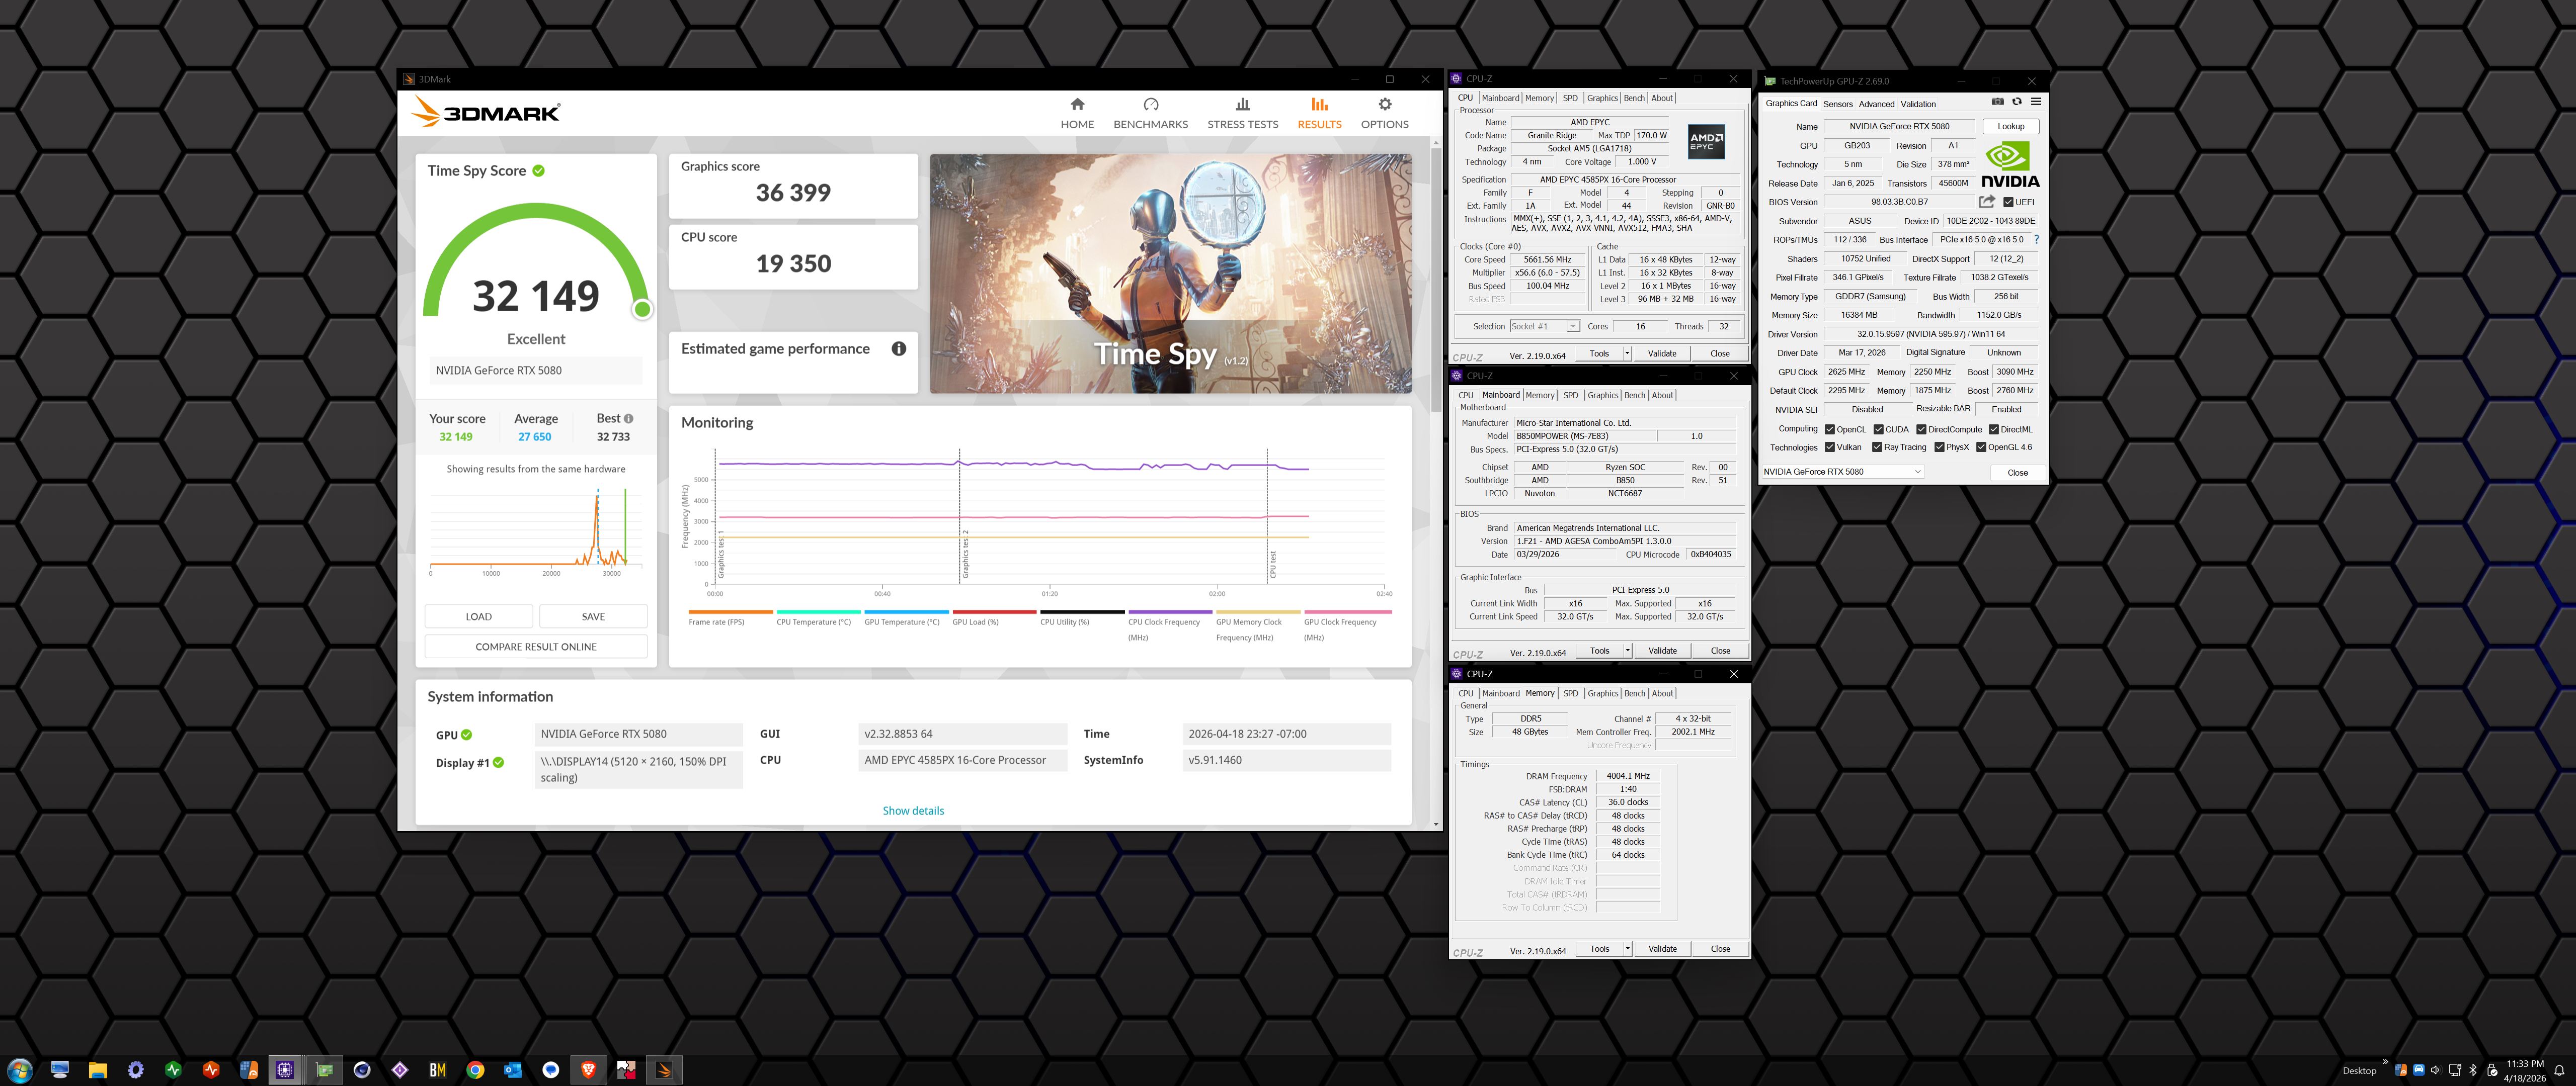Open GPU-Z hamburger menu
Screen dimensions: 2576x1086
(x=2035, y=102)
